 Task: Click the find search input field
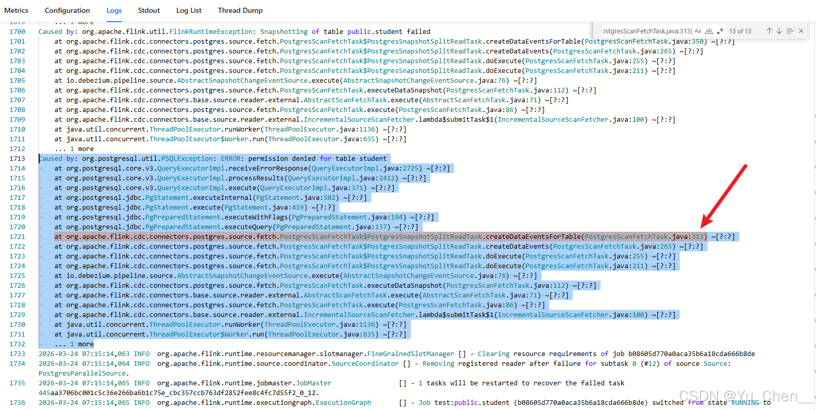[647, 31]
